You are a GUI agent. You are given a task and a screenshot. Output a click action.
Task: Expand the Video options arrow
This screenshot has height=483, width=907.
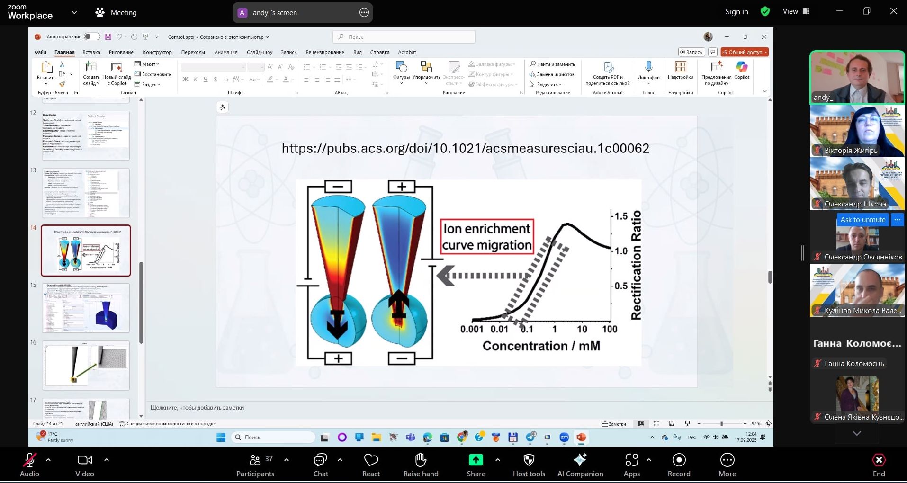[107, 459]
